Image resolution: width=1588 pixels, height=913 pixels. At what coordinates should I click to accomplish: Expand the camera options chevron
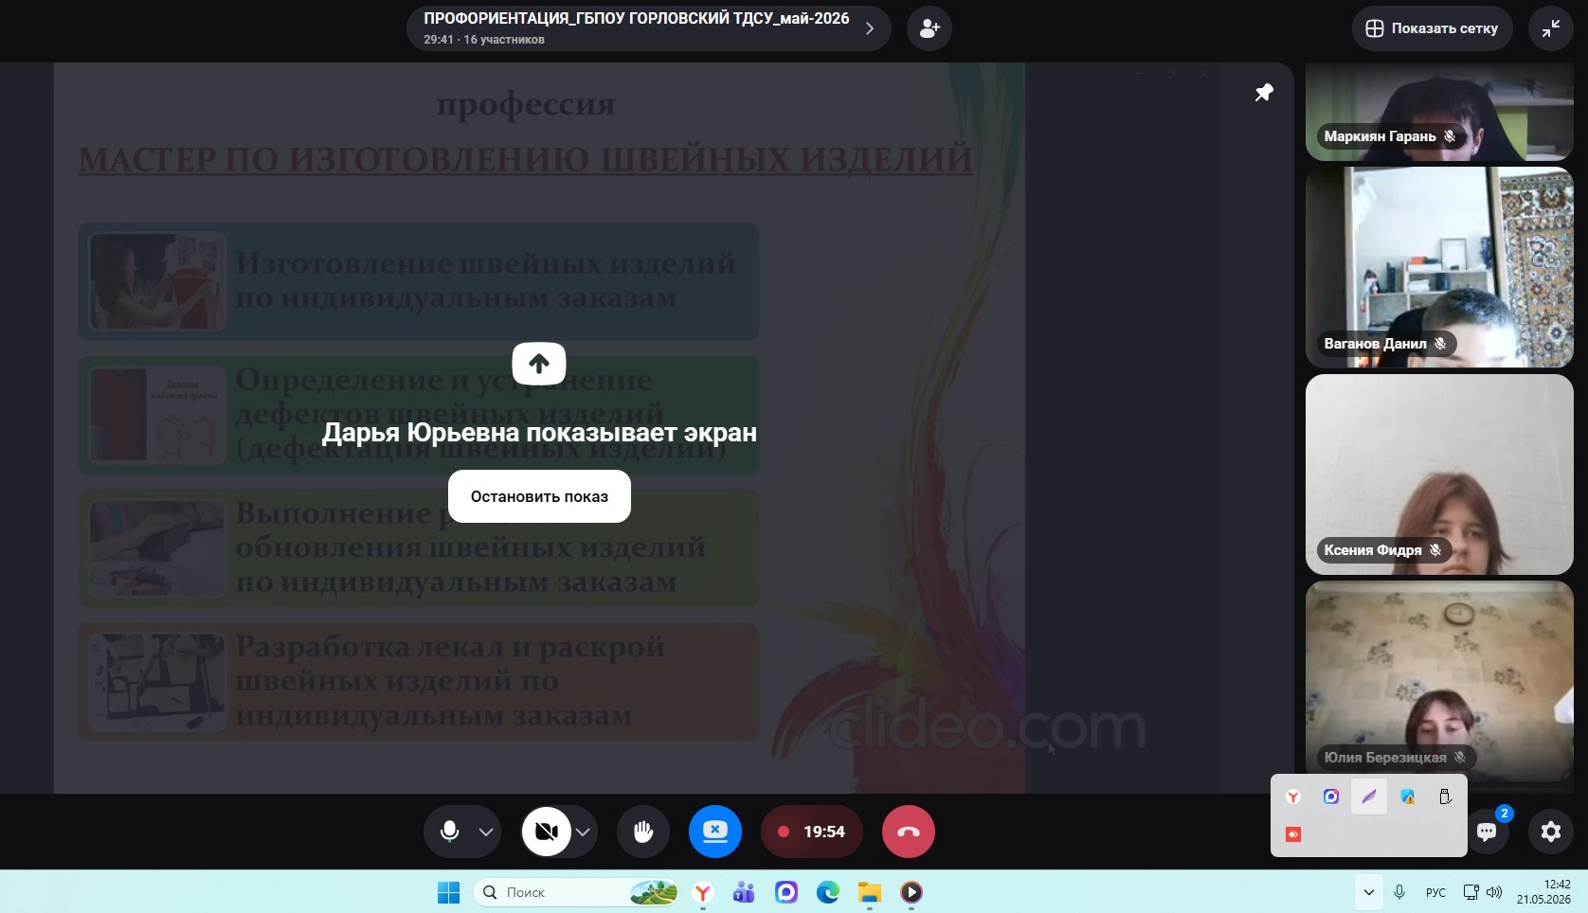coord(583,832)
